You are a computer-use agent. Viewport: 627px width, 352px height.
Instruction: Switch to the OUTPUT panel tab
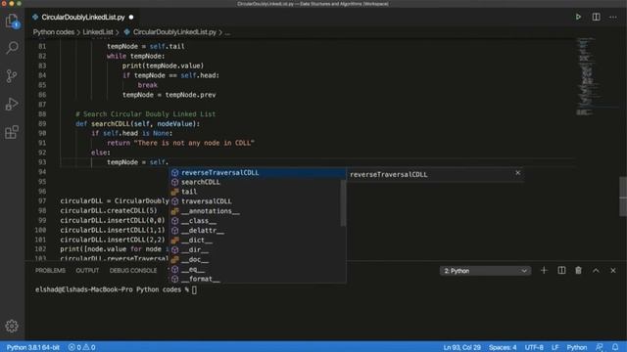pyautogui.click(x=87, y=271)
